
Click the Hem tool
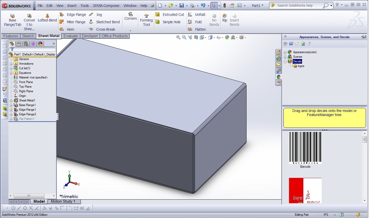tap(67, 29)
